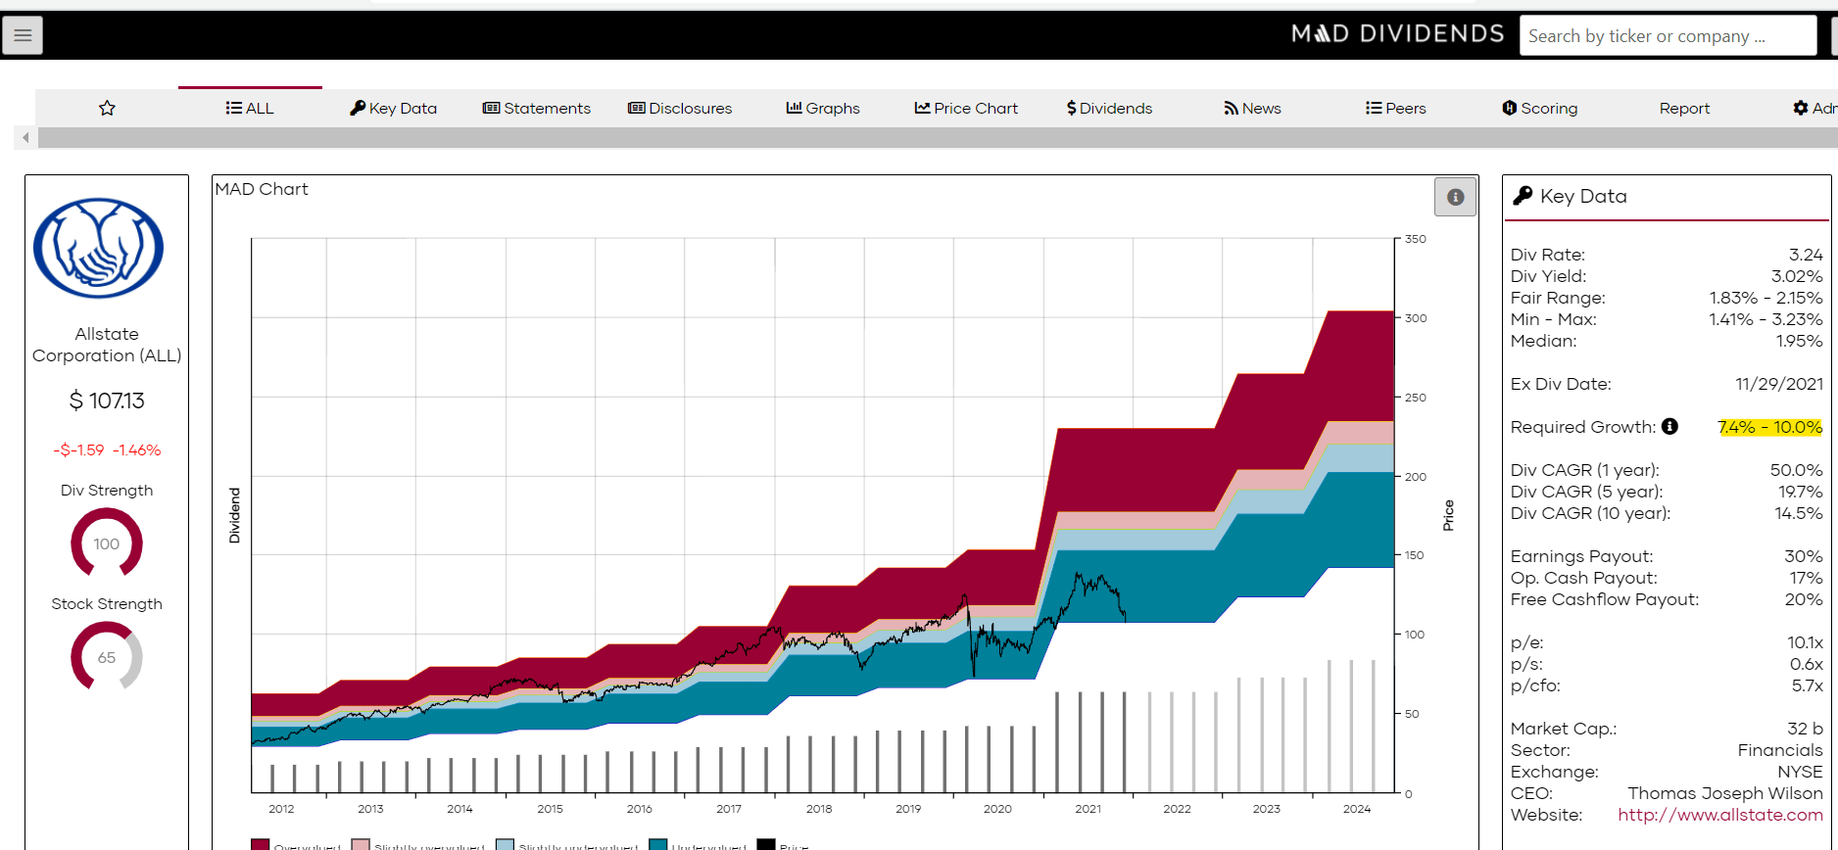
Task: Open the allstate.com website link
Action: [1720, 815]
